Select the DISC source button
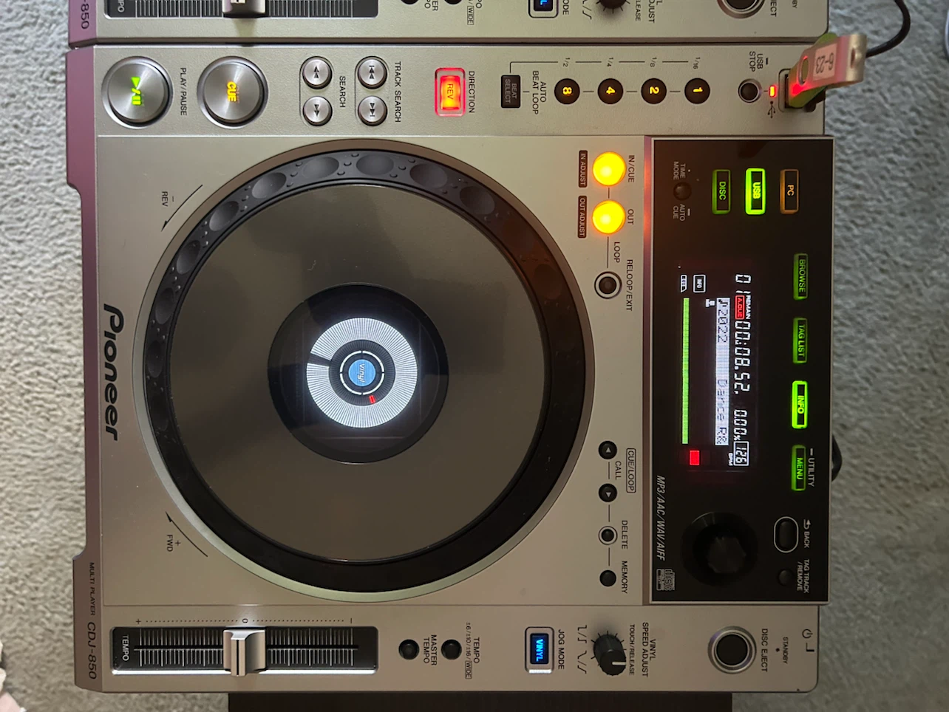 [721, 191]
